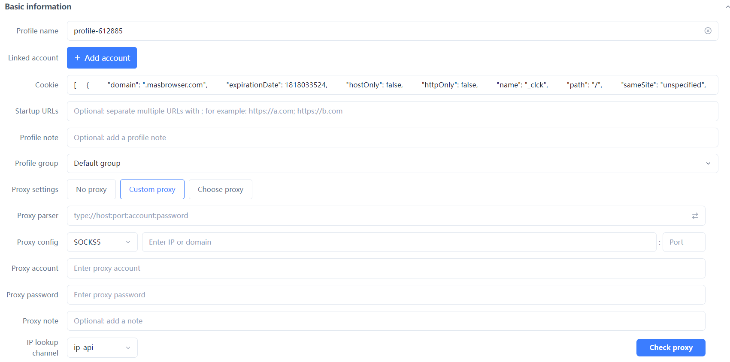Viewport: 730px width, 362px height.
Task: Collapse the Basic information section arrow
Action: tap(727, 7)
